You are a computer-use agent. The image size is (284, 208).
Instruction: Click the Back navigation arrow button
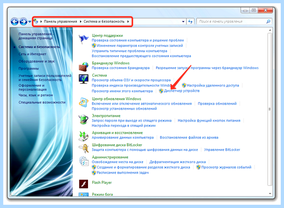tap(15, 22)
